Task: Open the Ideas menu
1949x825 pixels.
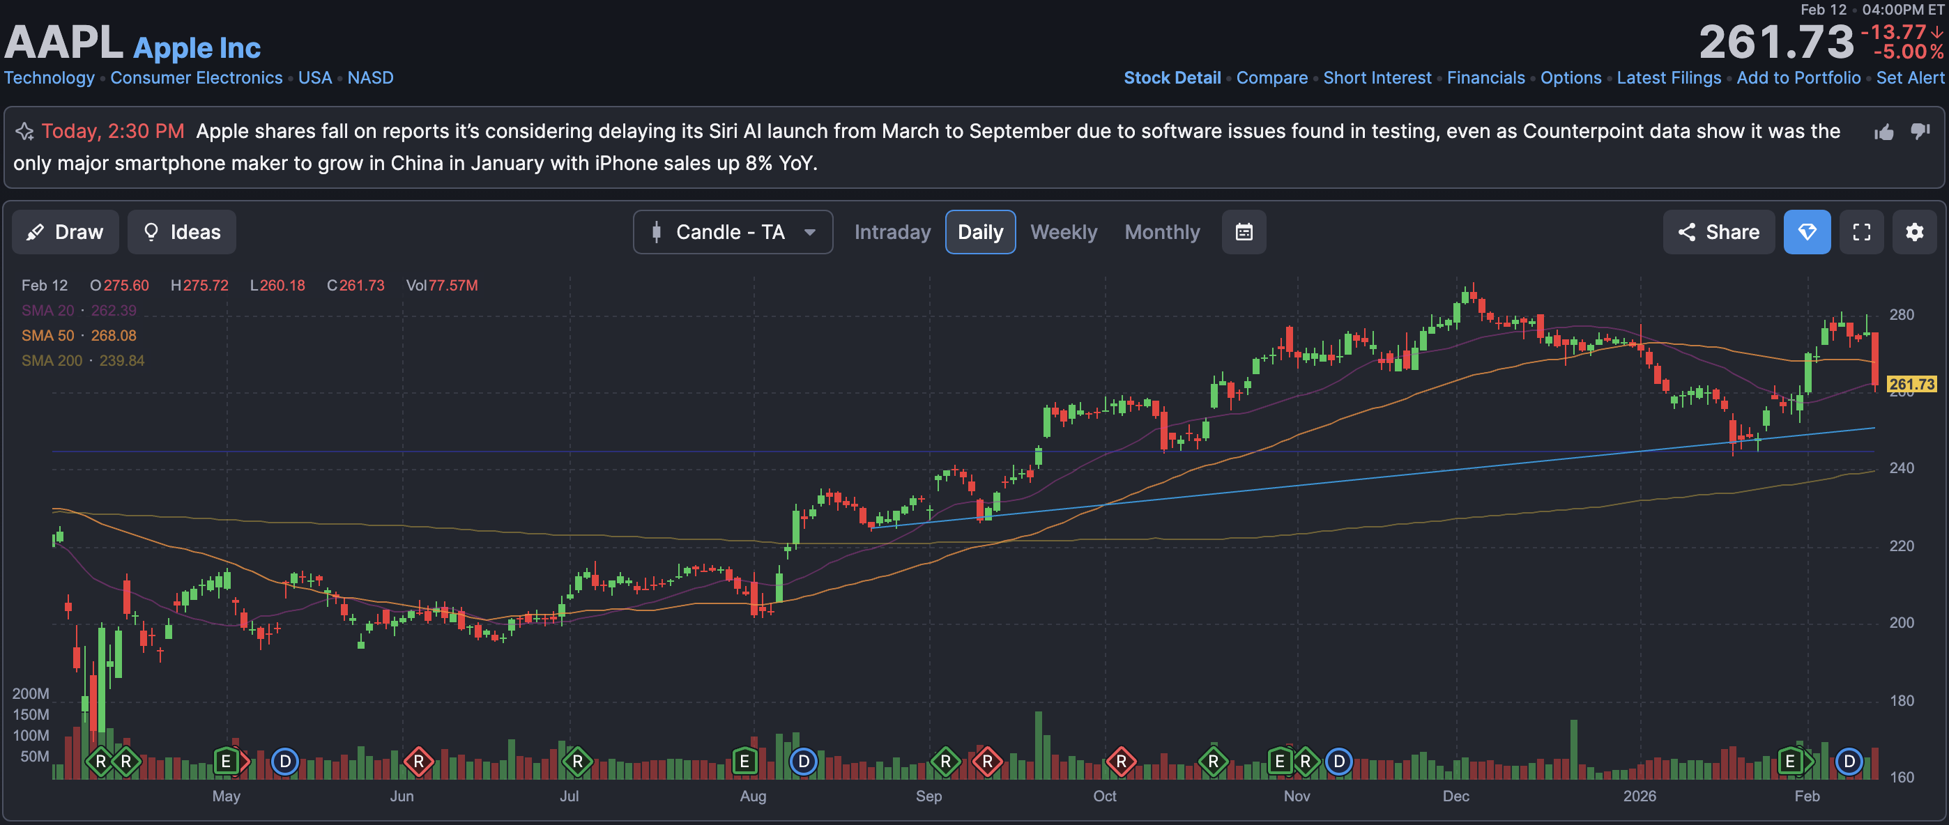Action: (181, 232)
